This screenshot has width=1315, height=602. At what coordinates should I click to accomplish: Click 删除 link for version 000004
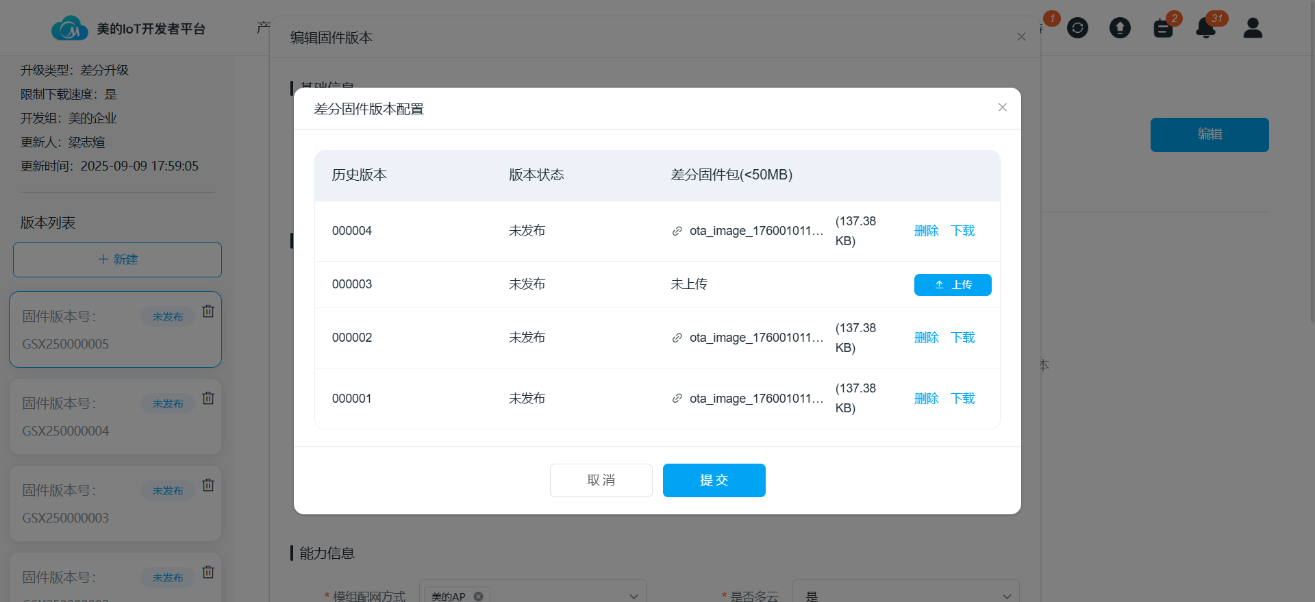click(x=926, y=231)
